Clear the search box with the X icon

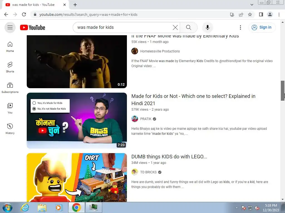pos(175,27)
